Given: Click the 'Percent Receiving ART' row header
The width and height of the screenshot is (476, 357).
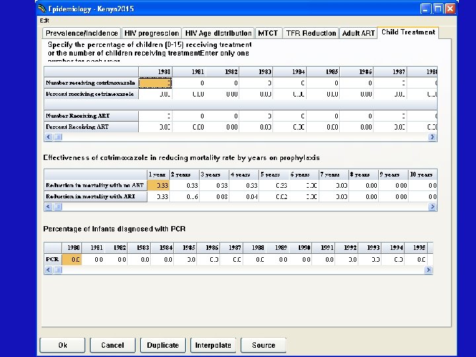Looking at the screenshot, I should (91, 127).
